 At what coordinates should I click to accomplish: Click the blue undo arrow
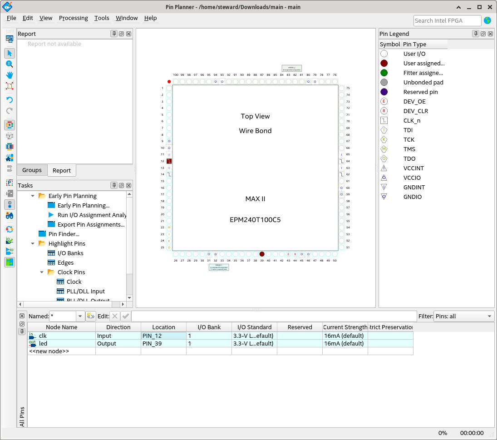tap(10, 100)
